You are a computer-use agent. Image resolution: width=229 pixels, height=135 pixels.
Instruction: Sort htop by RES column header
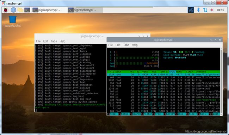click(154, 72)
